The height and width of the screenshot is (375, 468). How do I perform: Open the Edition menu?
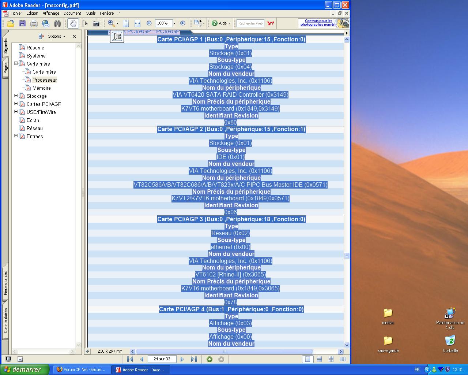click(x=32, y=13)
